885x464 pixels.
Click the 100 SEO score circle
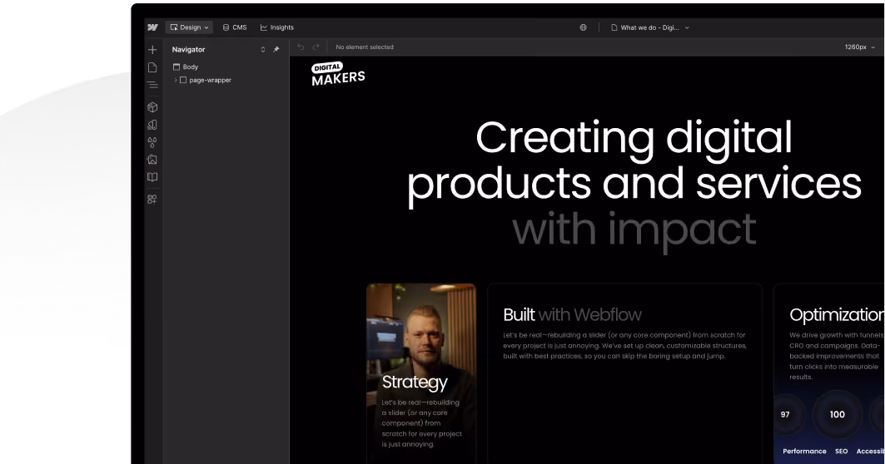(837, 414)
